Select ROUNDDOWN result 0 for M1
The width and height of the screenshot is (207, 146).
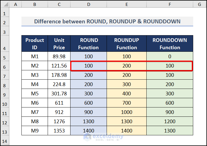[x=170, y=56]
